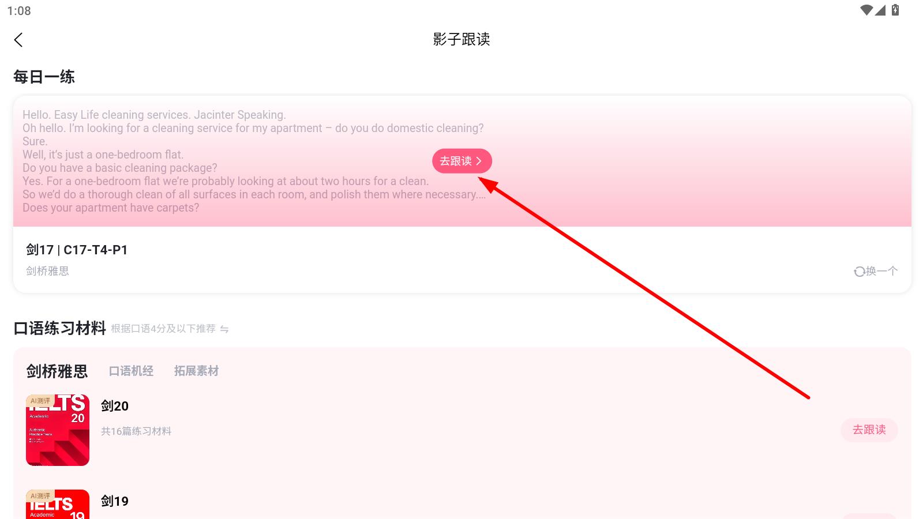The width and height of the screenshot is (923, 519).
Task: Click the 剑19 title text
Action: (115, 501)
